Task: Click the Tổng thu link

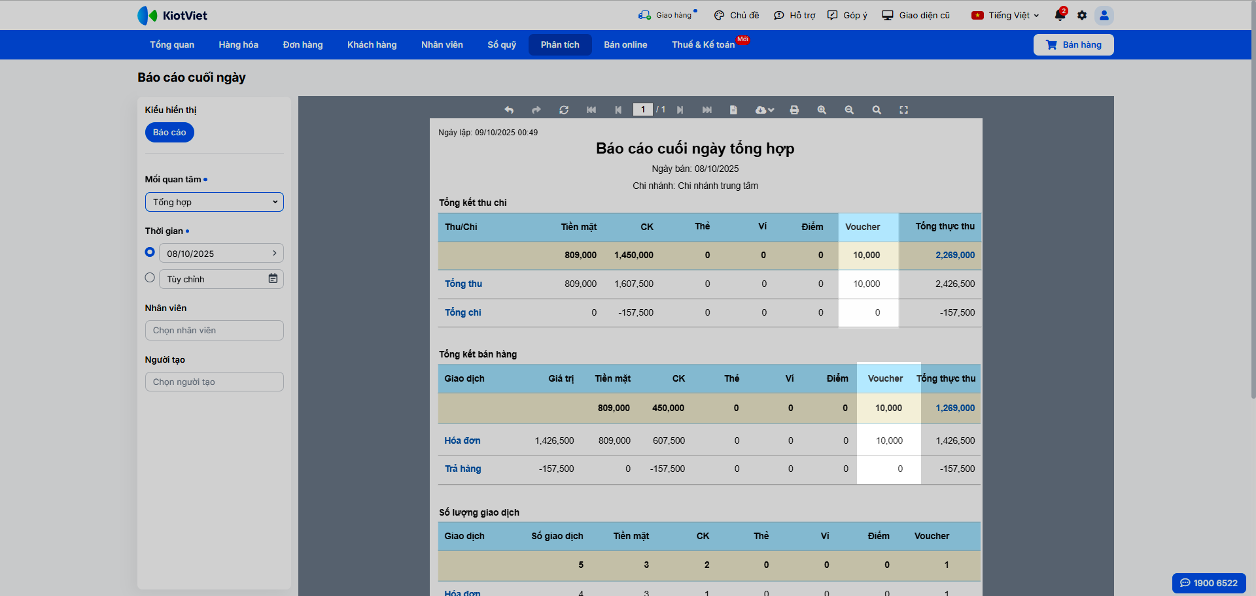Action: coord(463,284)
